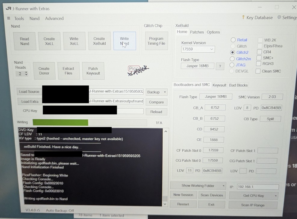Click the CB Type Split field

(270, 119)
